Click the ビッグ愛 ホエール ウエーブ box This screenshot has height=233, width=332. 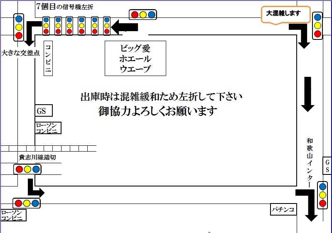(x=135, y=59)
